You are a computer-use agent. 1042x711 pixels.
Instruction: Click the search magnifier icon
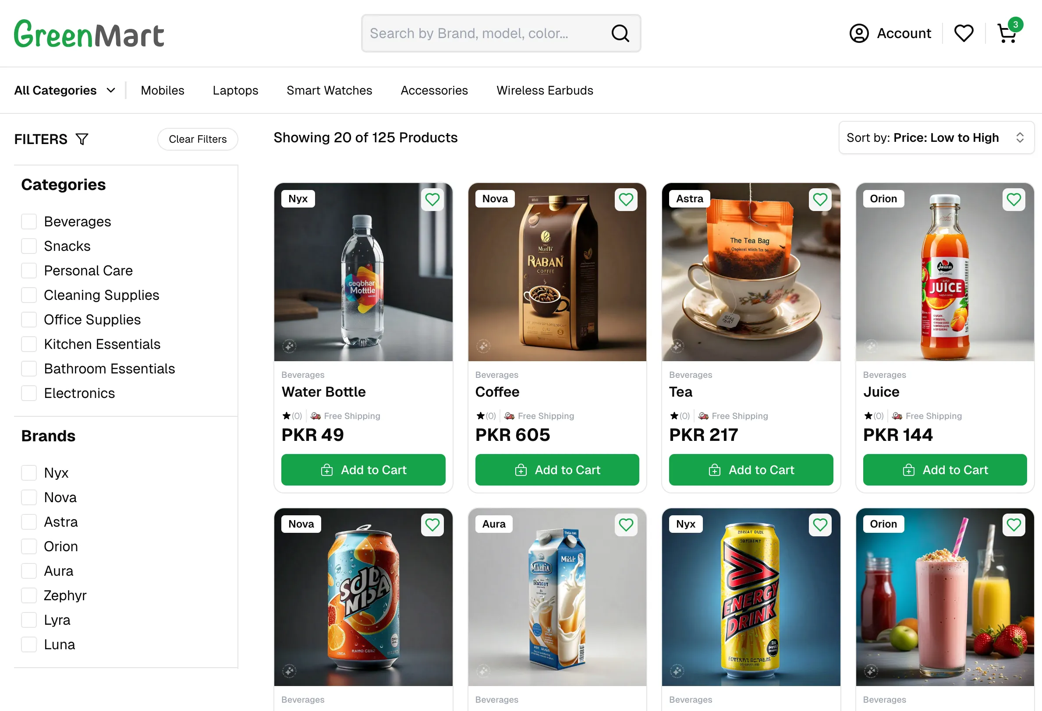(x=620, y=33)
